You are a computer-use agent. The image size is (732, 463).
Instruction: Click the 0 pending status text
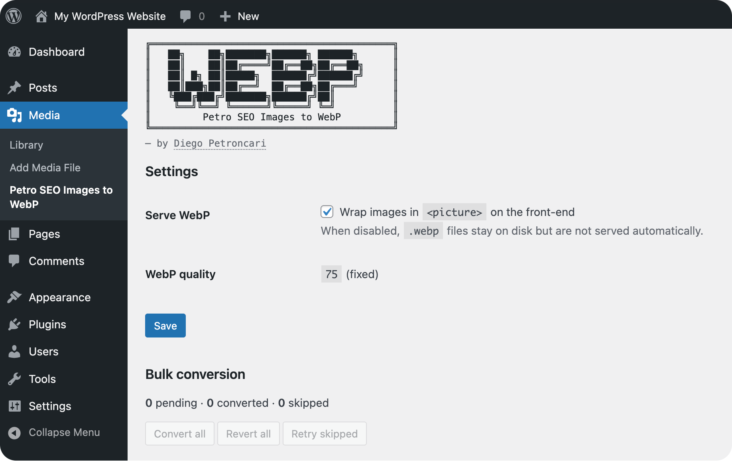click(171, 403)
